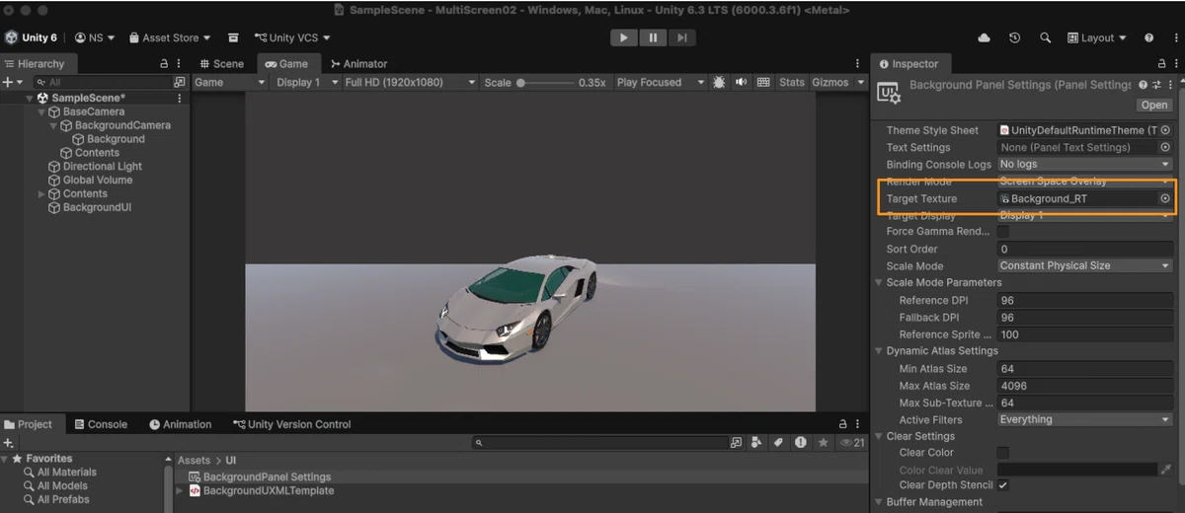Open Gizmos dropdown arrow

pos(860,83)
